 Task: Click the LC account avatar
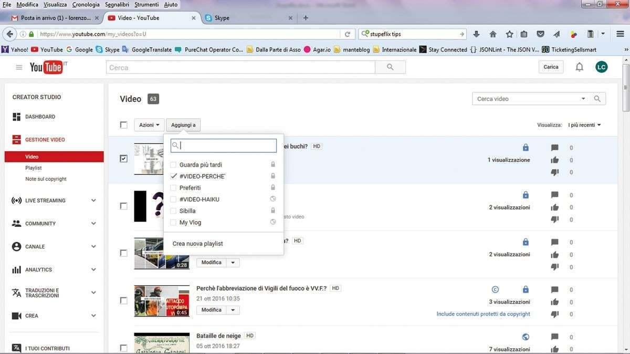601,67
